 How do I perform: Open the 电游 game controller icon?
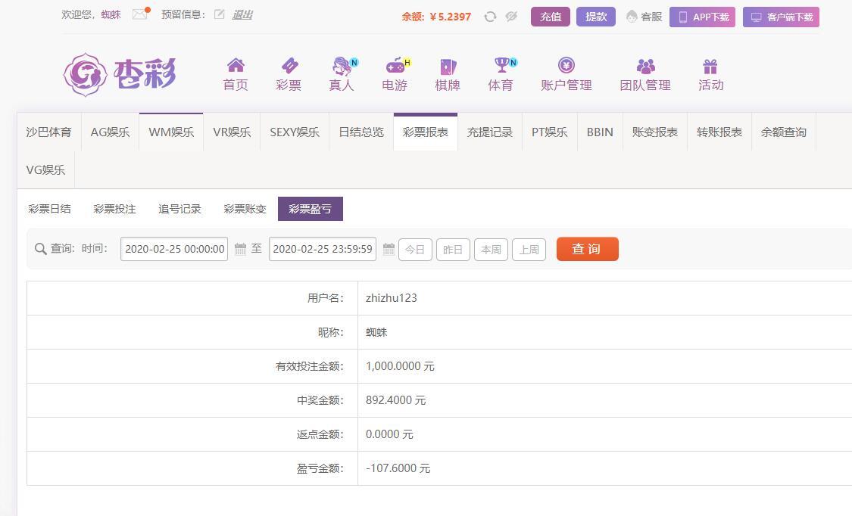pyautogui.click(x=395, y=66)
